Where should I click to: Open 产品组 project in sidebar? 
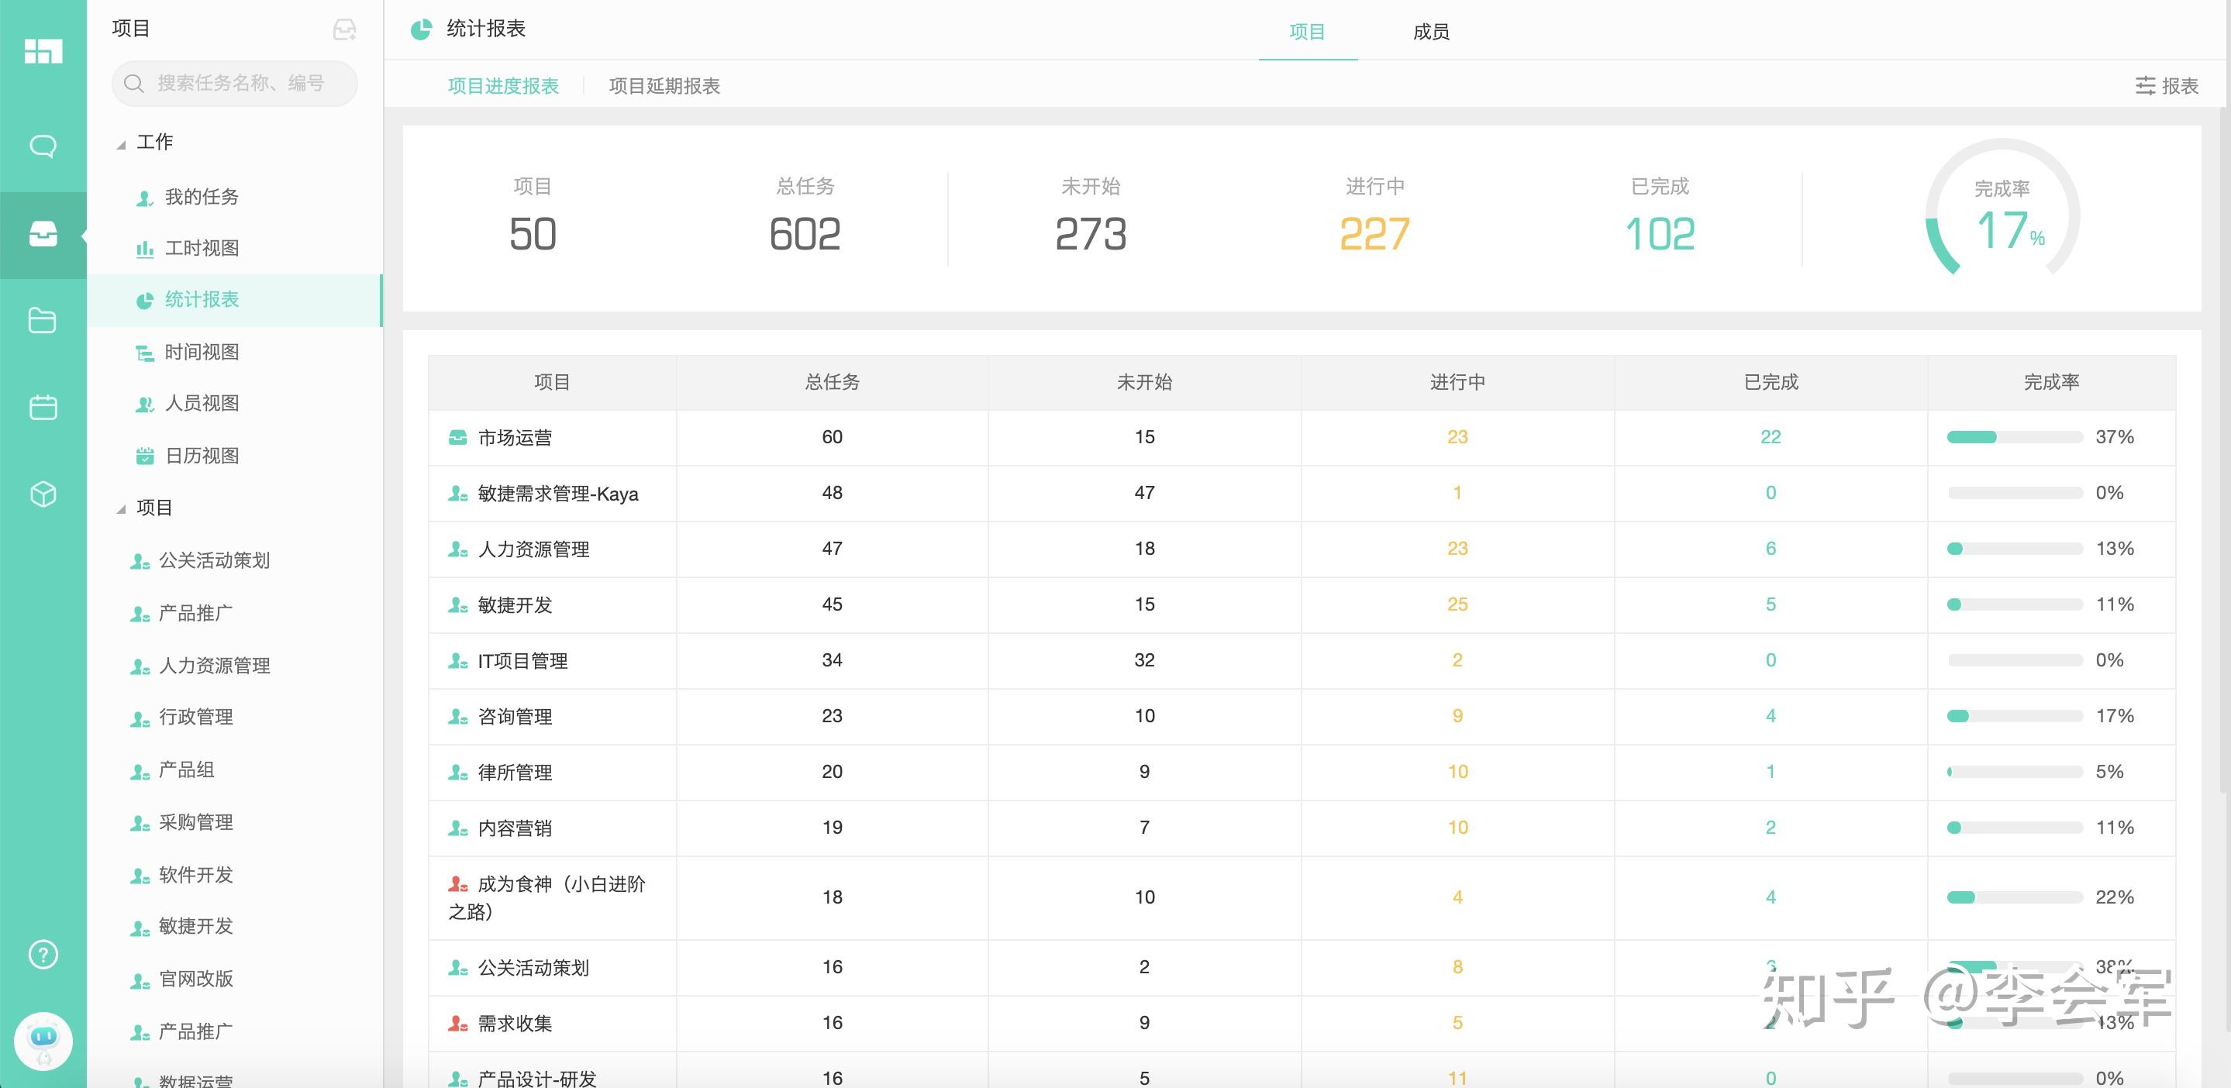tap(186, 770)
